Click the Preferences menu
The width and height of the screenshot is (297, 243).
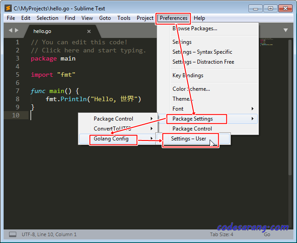[x=173, y=18]
